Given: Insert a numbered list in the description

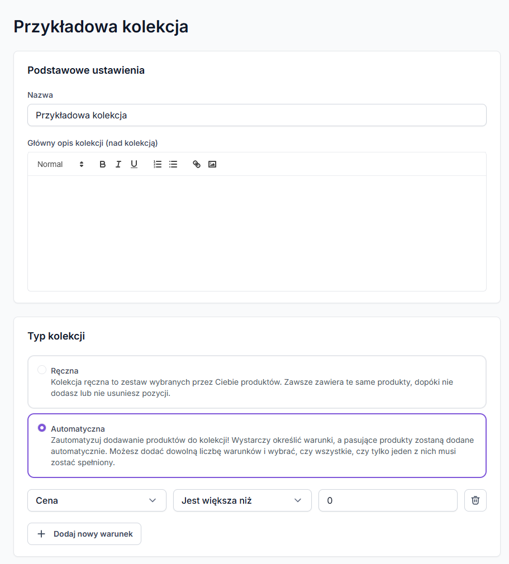Looking at the screenshot, I should [x=158, y=164].
